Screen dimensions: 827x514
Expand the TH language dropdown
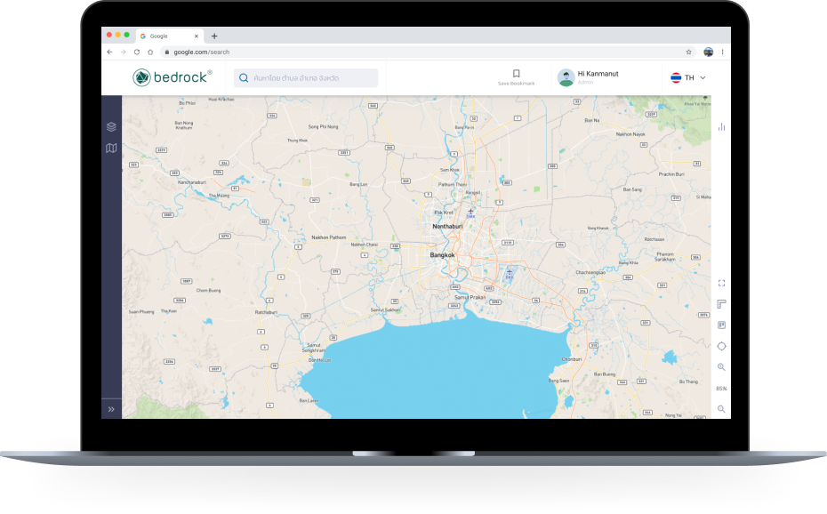[x=689, y=78]
